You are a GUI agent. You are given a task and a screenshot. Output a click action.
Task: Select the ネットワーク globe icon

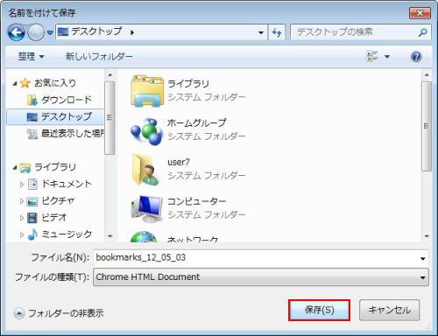click(x=144, y=237)
